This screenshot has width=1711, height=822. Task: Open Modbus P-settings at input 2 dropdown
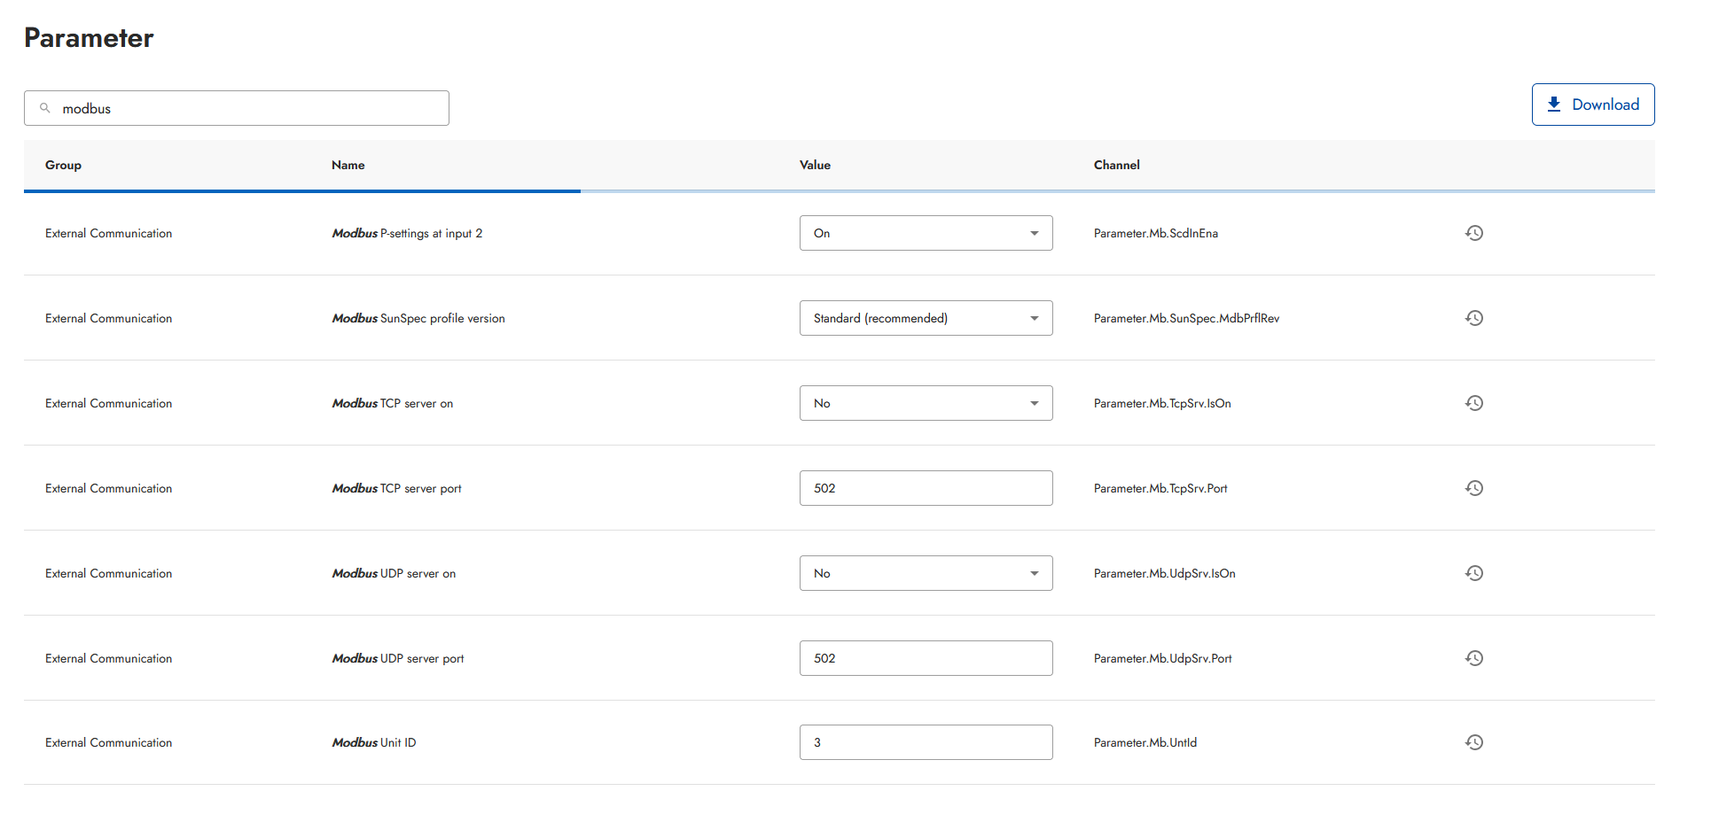[926, 233]
